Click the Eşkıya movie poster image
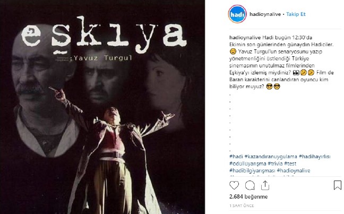The image size is (344, 214). point(102,107)
